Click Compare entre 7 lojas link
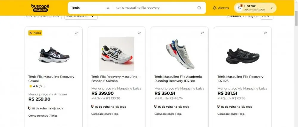Image resolution: width=298 pixels, height=127 pixels. tap(43, 115)
